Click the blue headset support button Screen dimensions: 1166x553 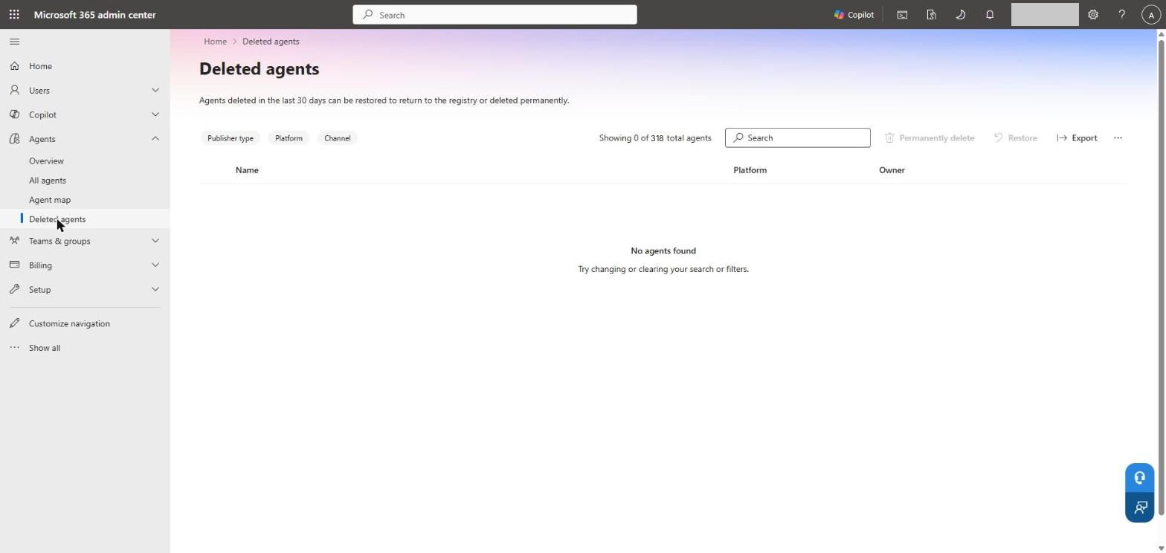tap(1139, 478)
